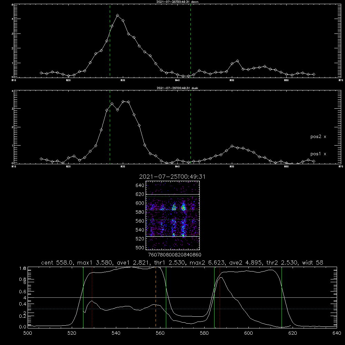Click 'widt 58' in the statistics line

point(313,263)
